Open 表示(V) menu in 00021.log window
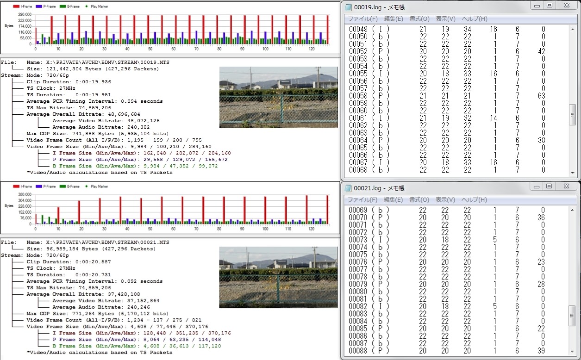Image resolution: width=581 pixels, height=360 pixels. [445, 200]
